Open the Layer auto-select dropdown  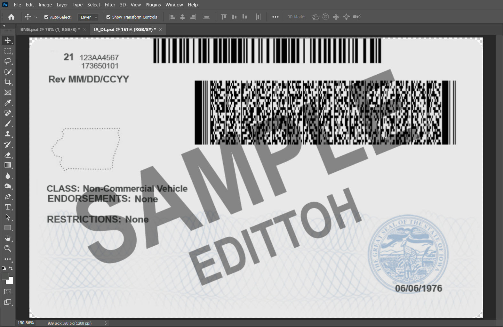[x=88, y=17]
